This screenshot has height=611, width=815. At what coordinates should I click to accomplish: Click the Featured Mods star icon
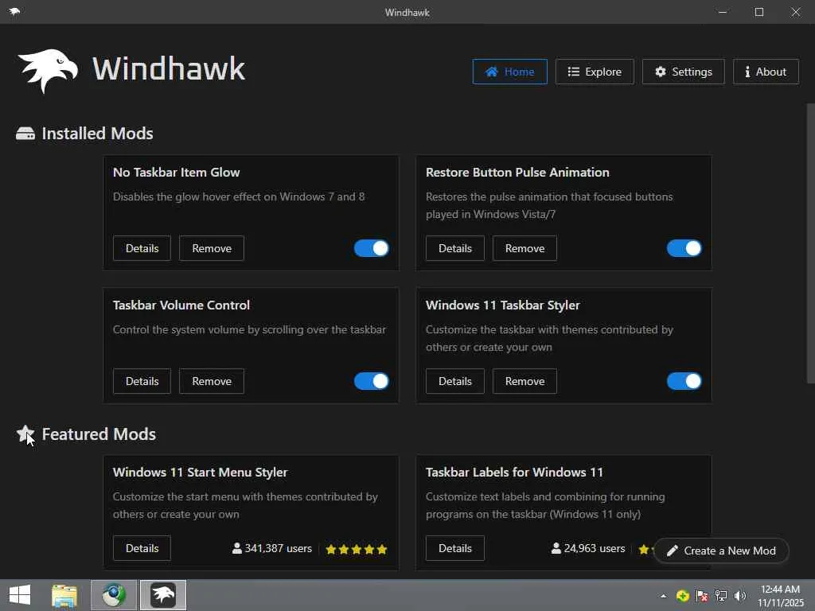click(25, 434)
